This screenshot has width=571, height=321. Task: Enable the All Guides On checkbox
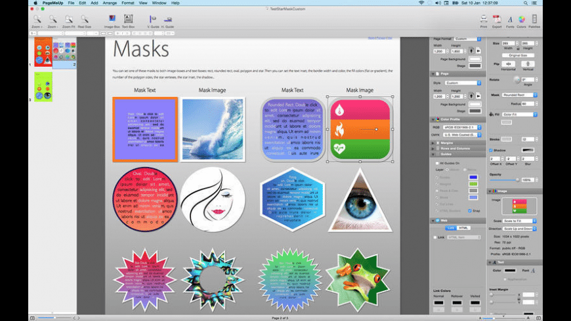436,162
